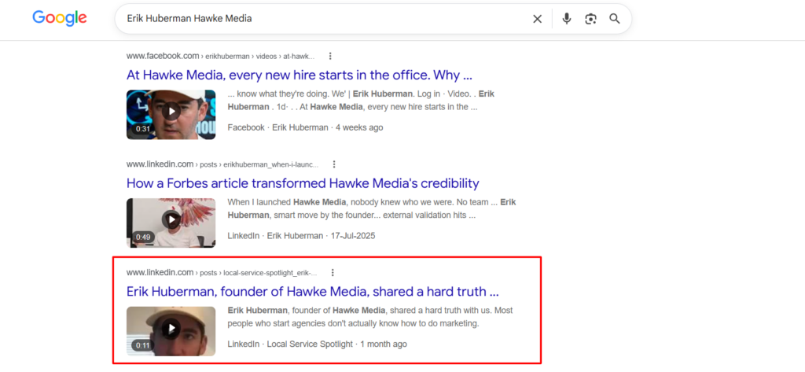Click the www.linkedin.com local-service-spotlight URL
Viewport: 805px width, 372px height.
pyautogui.click(x=222, y=272)
